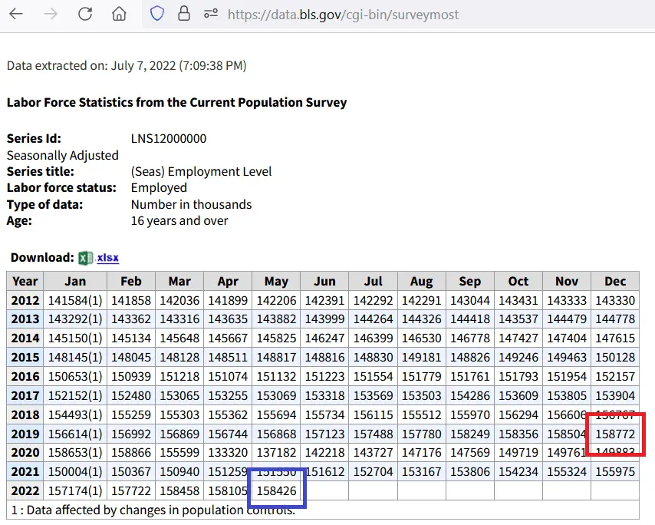This screenshot has width=655, height=525.
Task: Click the Dec 2019 value 158772
Action: pos(615,434)
